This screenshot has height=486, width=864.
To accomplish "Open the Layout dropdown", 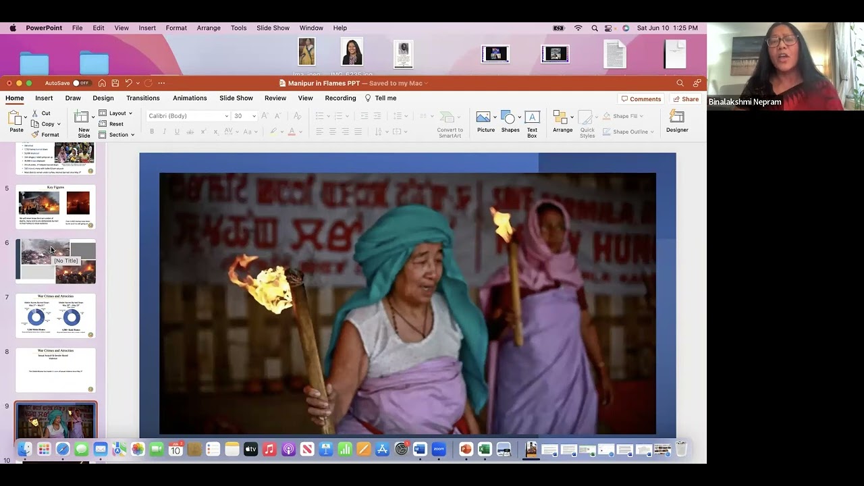I will [x=116, y=113].
